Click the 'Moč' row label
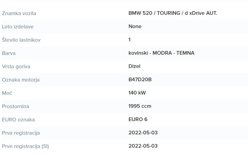This screenshot has width=248, height=157. (7, 93)
